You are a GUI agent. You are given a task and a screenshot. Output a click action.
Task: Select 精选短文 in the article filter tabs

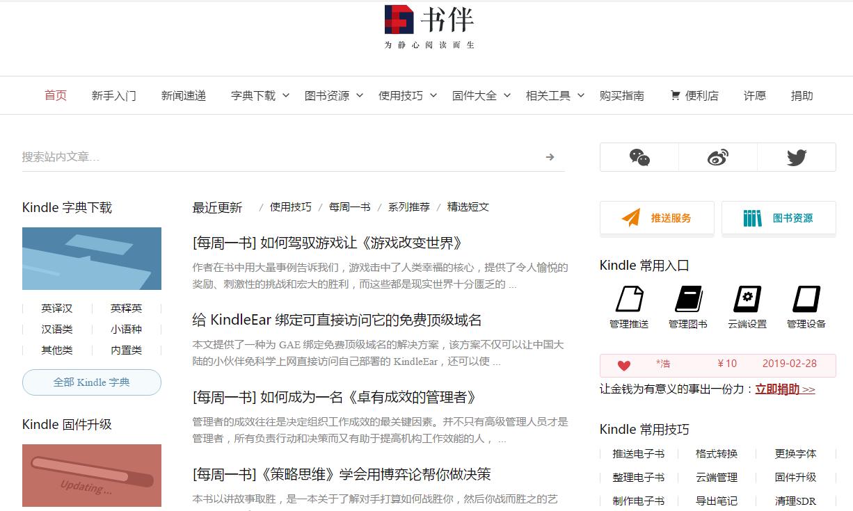point(468,206)
